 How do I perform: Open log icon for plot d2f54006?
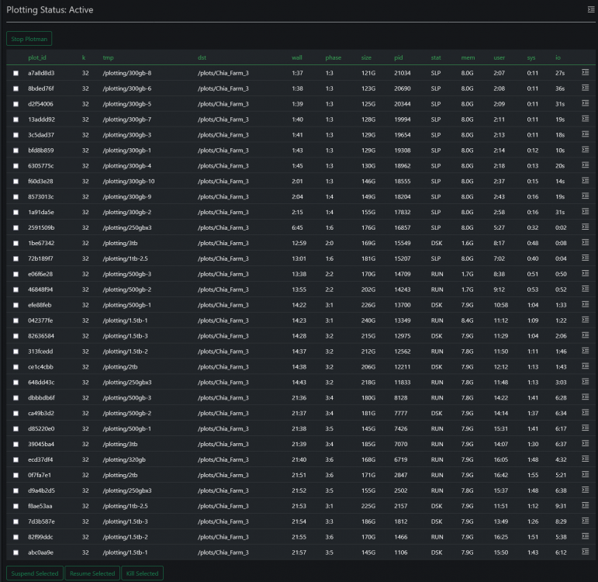pos(585,103)
